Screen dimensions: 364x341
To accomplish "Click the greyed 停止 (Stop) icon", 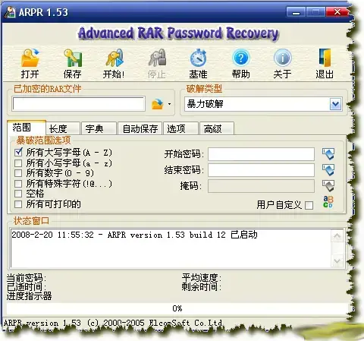I will click(x=157, y=58).
